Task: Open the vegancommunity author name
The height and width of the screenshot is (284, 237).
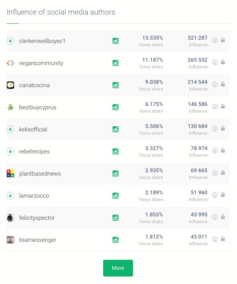Action: (x=41, y=63)
